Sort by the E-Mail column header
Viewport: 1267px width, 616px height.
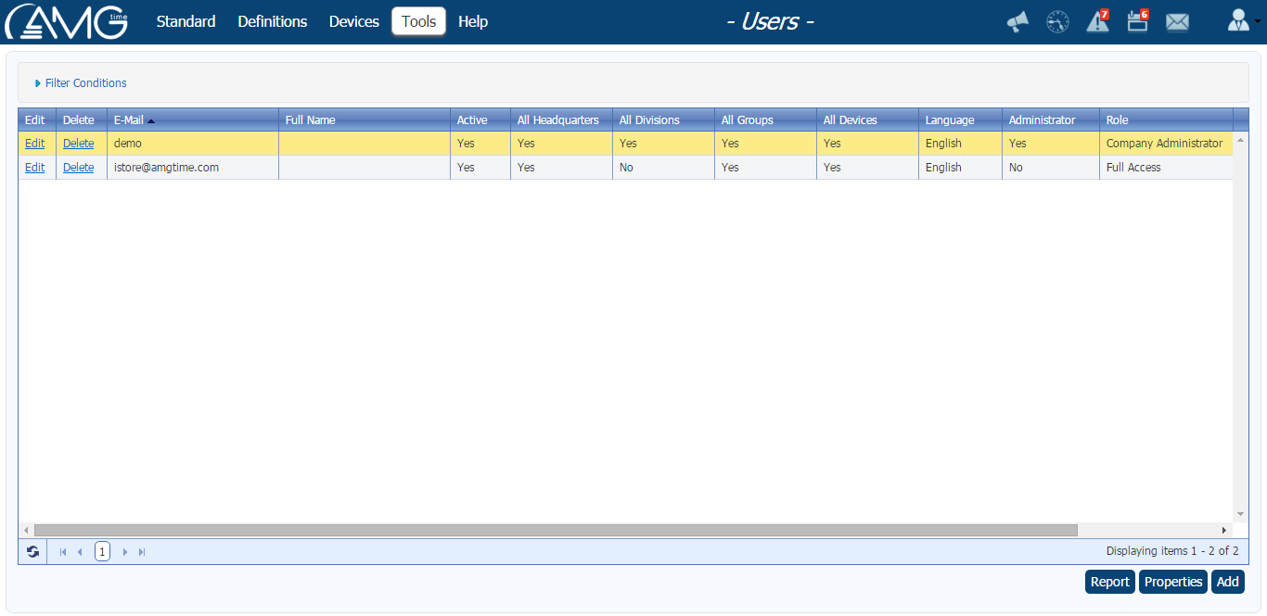coord(129,120)
